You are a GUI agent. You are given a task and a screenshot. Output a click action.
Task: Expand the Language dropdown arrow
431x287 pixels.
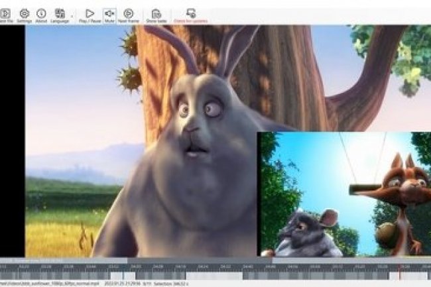pos(72,14)
